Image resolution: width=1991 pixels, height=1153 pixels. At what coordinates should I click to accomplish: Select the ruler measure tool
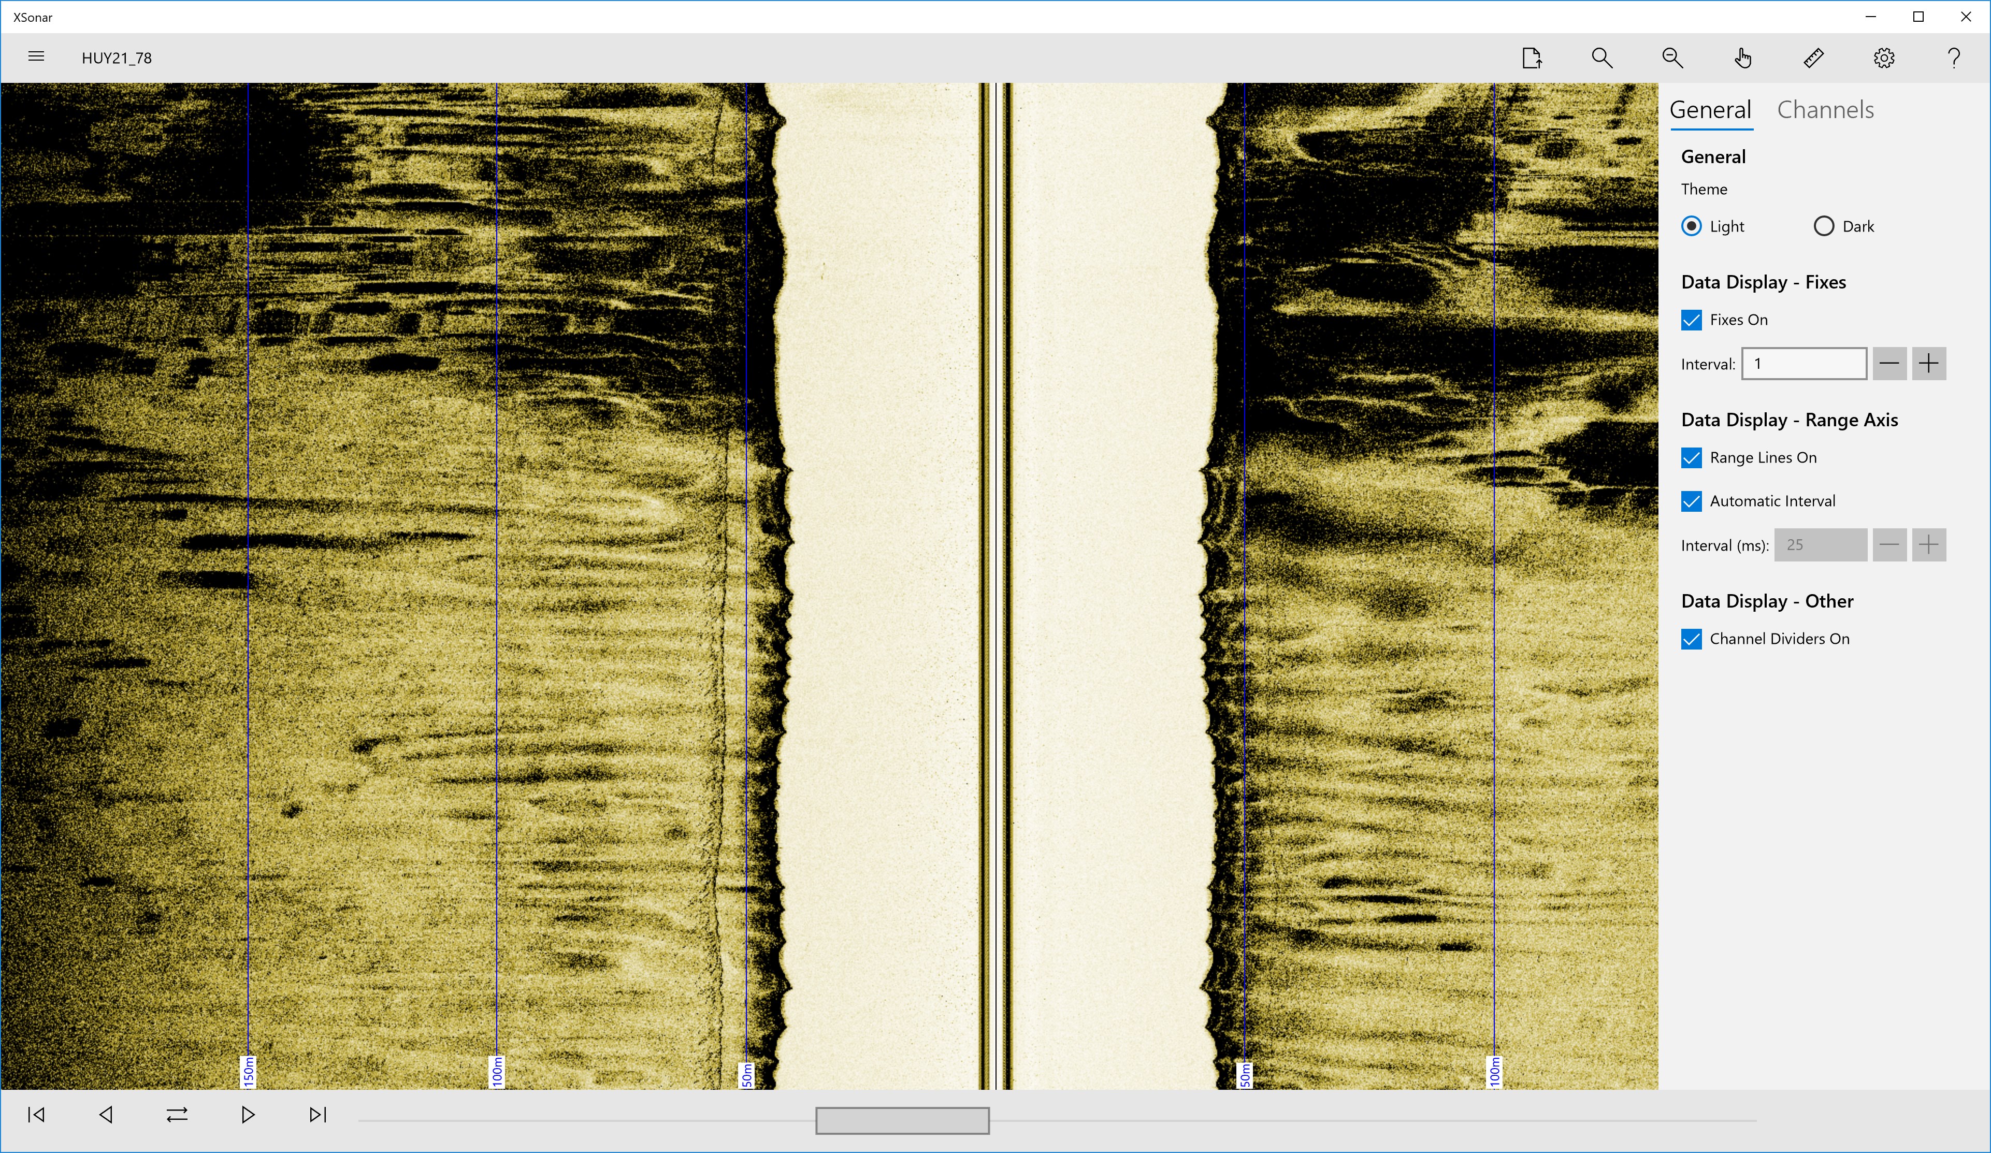(1813, 57)
